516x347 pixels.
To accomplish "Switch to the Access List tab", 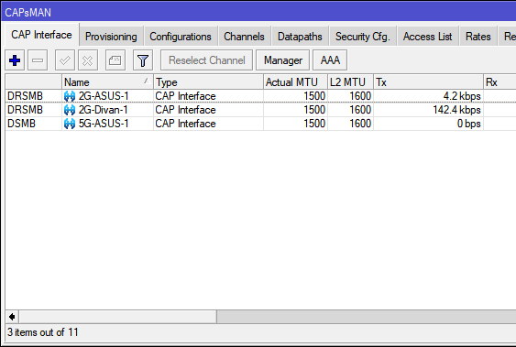I will point(427,37).
